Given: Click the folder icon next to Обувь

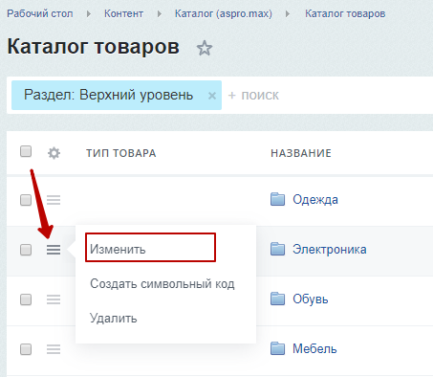Looking at the screenshot, I should (277, 299).
